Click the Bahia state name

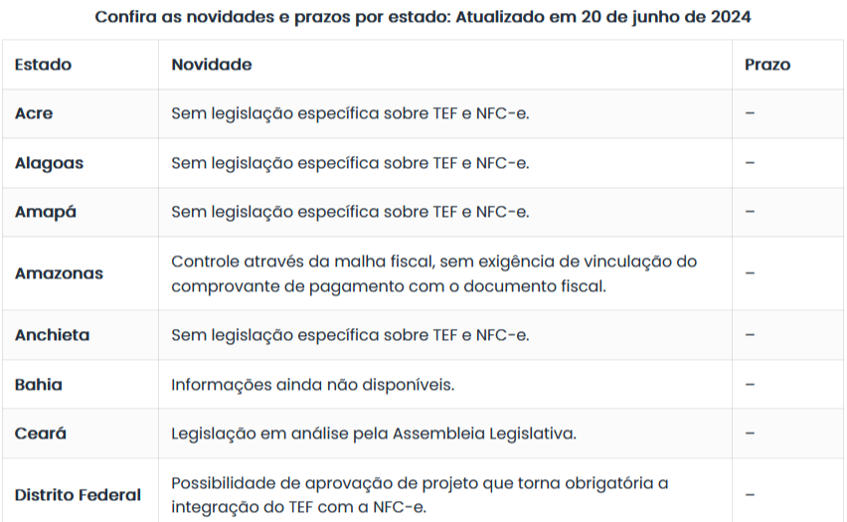[x=39, y=385]
